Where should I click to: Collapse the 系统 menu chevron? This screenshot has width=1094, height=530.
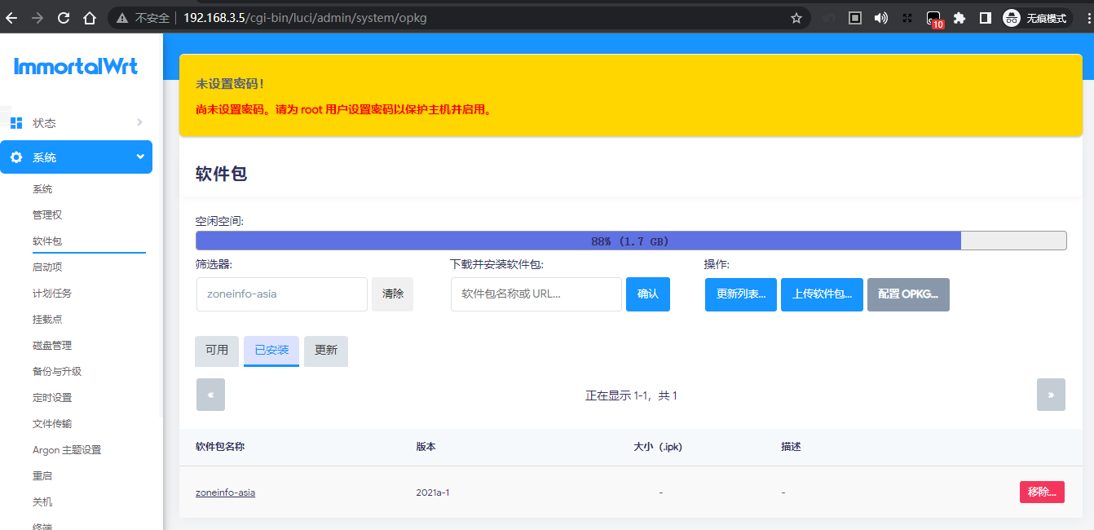coord(140,157)
